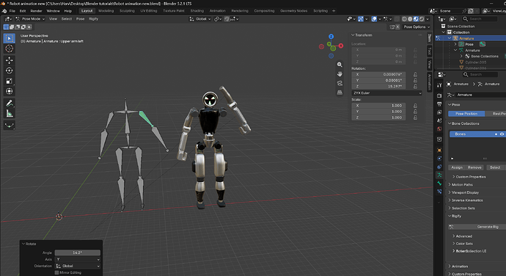Image resolution: width=506 pixels, height=276 pixels.
Task: Select the Transform tool
Action: [x=9, y=91]
